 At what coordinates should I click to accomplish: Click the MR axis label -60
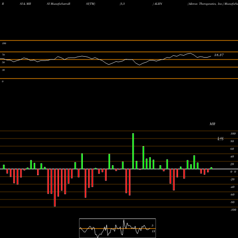[232, 195]
